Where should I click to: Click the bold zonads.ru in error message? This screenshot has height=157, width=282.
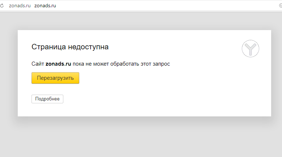[x=58, y=64]
